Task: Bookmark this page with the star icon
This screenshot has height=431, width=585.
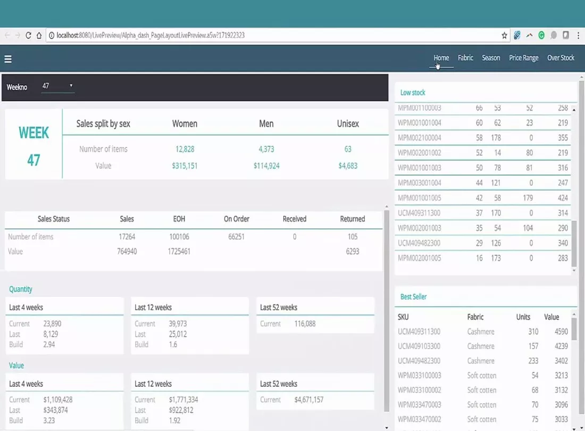Action: coord(504,36)
